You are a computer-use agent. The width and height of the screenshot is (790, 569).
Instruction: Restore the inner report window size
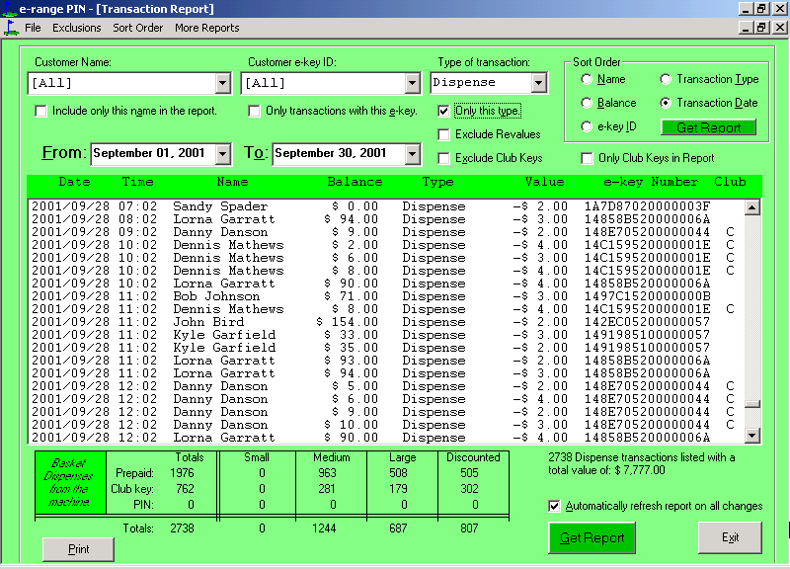pos(760,28)
